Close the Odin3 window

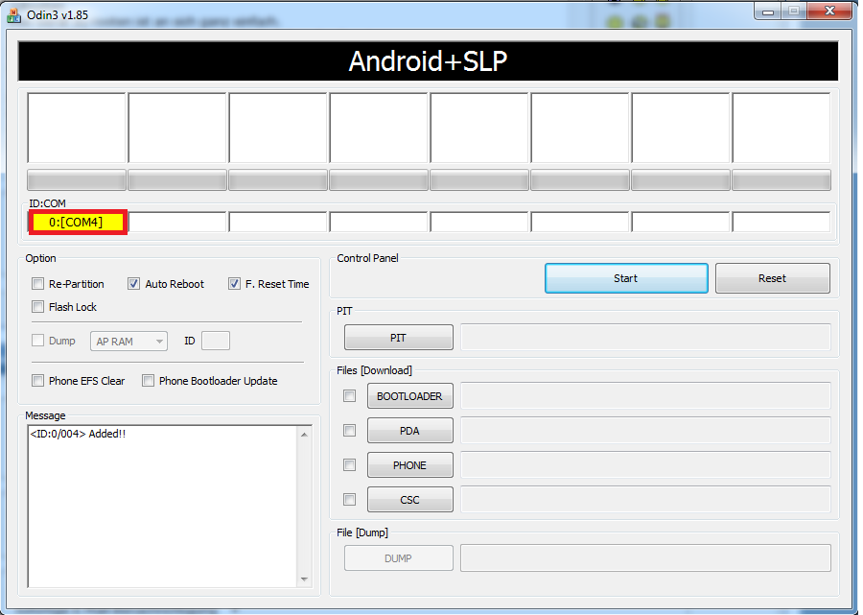coord(830,11)
